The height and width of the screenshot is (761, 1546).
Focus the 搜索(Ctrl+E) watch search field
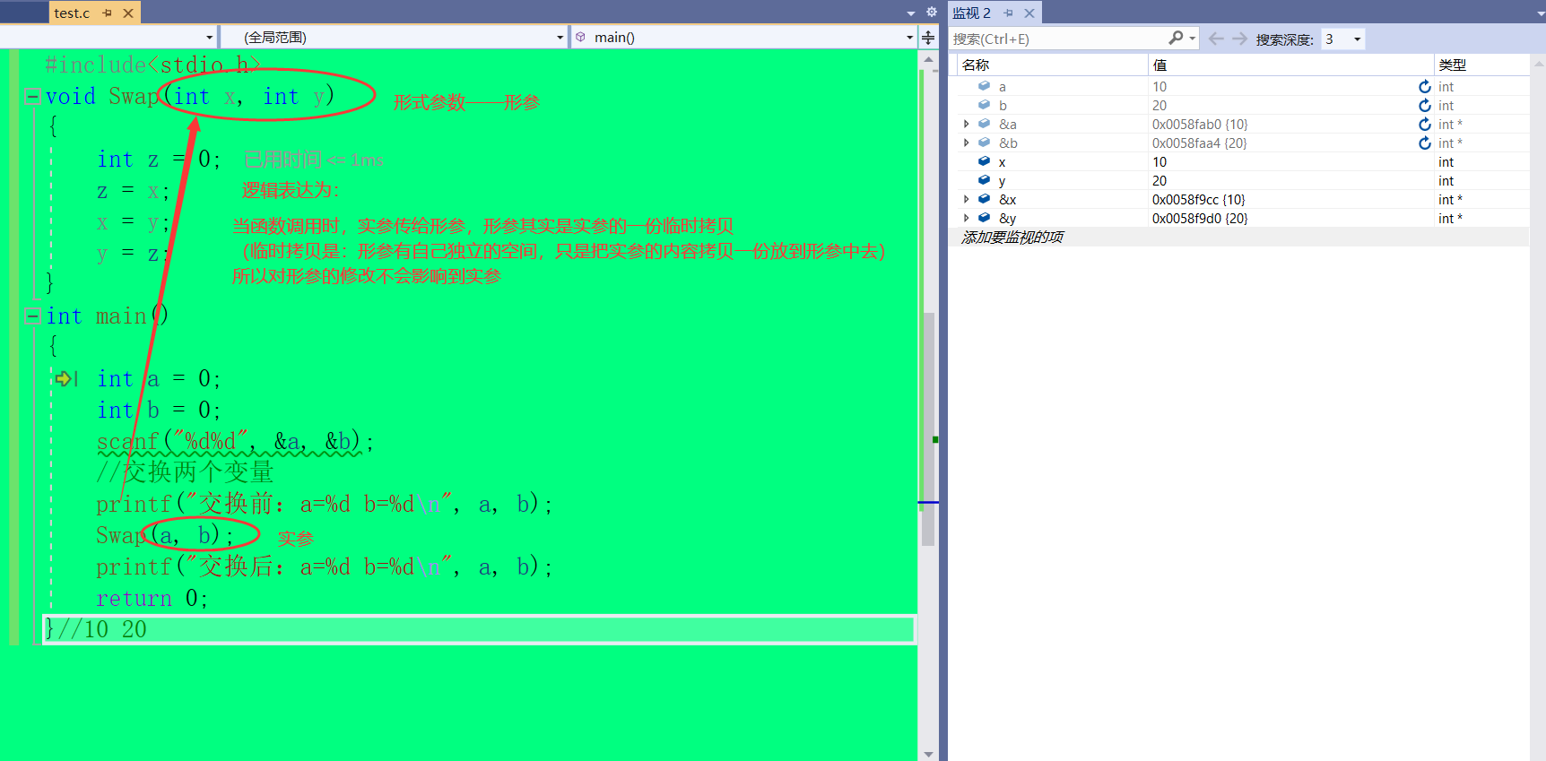coord(1058,39)
